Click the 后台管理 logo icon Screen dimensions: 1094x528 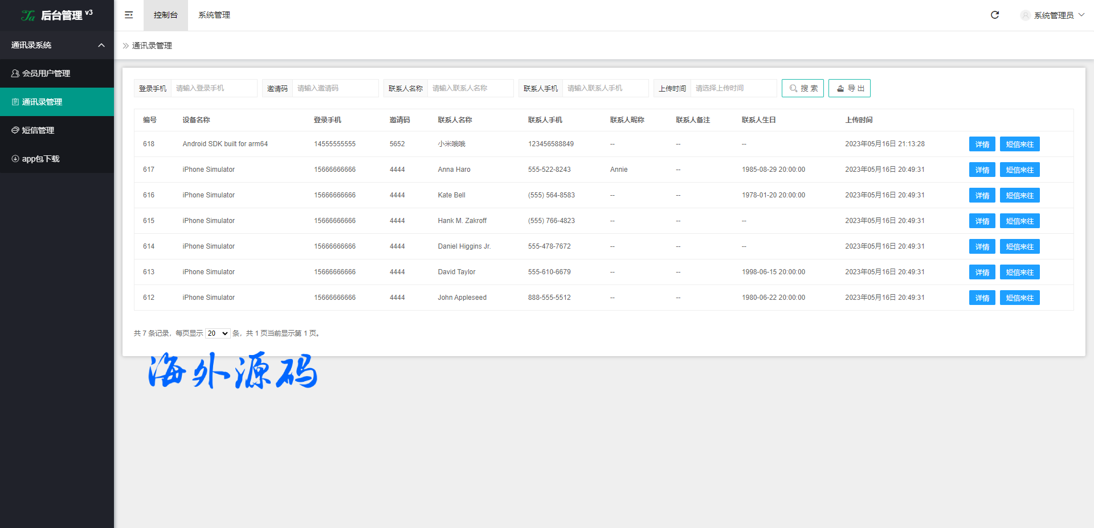point(28,15)
